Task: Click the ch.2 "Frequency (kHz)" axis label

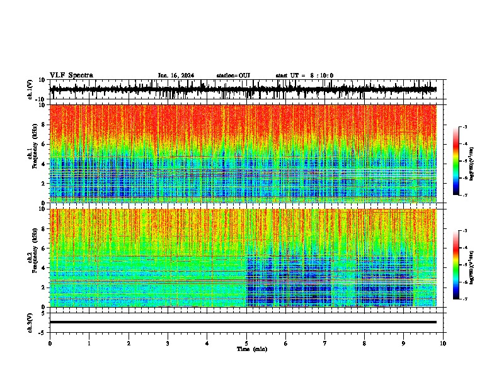Action: tap(35, 250)
